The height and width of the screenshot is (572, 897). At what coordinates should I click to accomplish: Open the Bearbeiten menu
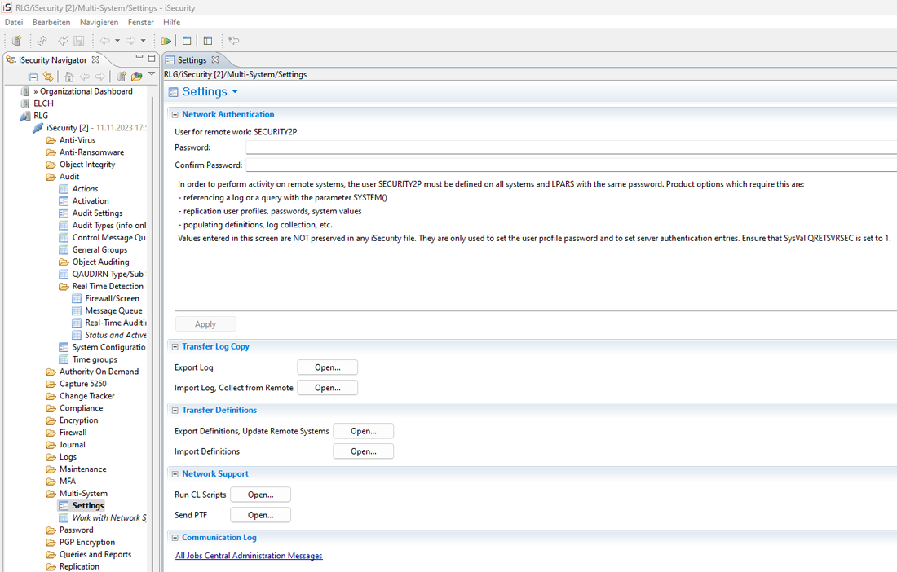click(x=51, y=22)
